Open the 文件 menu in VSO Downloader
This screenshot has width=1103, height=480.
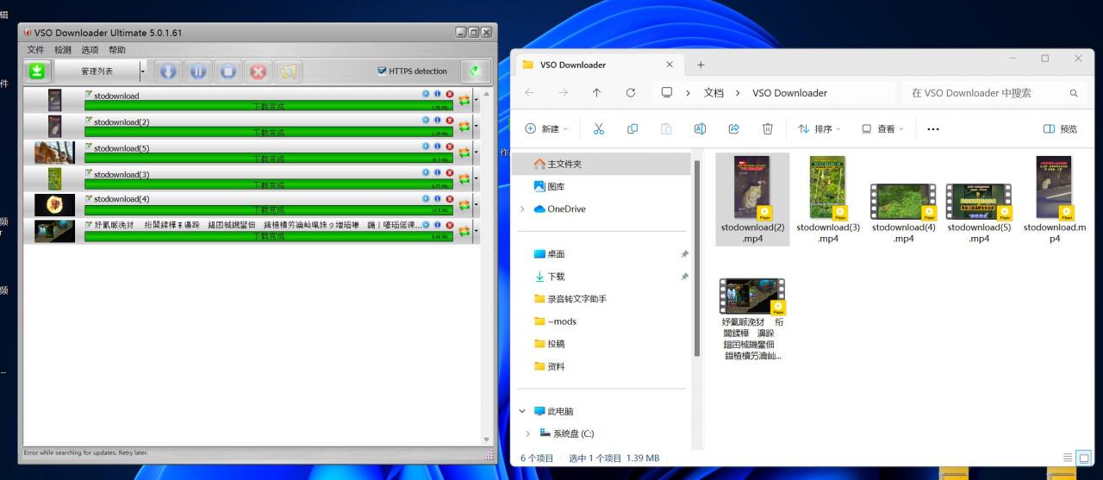click(x=35, y=50)
